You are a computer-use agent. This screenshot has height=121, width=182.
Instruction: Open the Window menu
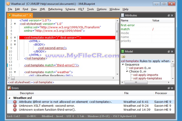pyautogui.click(x=115, y=9)
